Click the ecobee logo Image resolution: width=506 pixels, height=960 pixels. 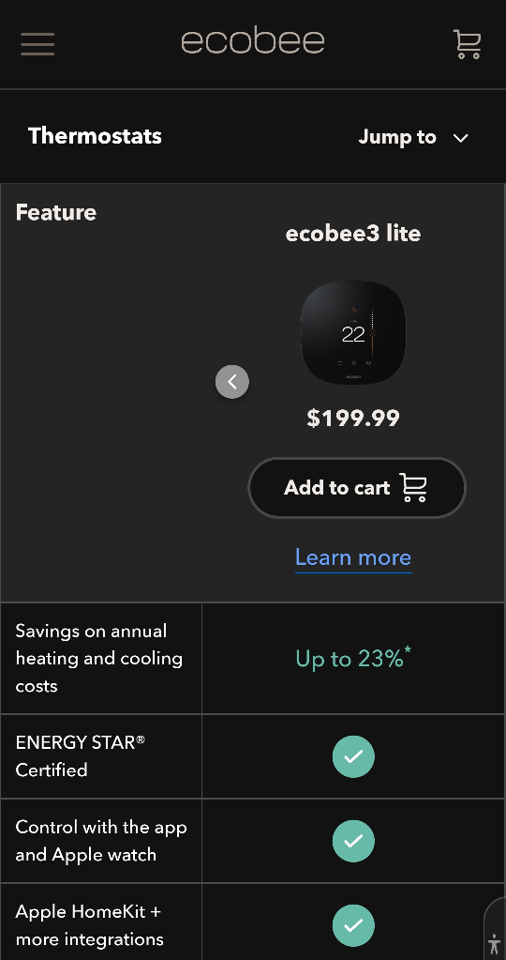tap(252, 41)
